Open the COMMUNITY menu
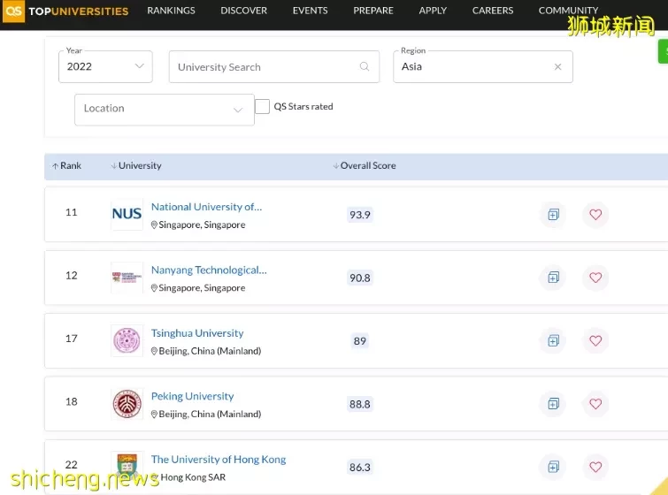 [x=568, y=11]
